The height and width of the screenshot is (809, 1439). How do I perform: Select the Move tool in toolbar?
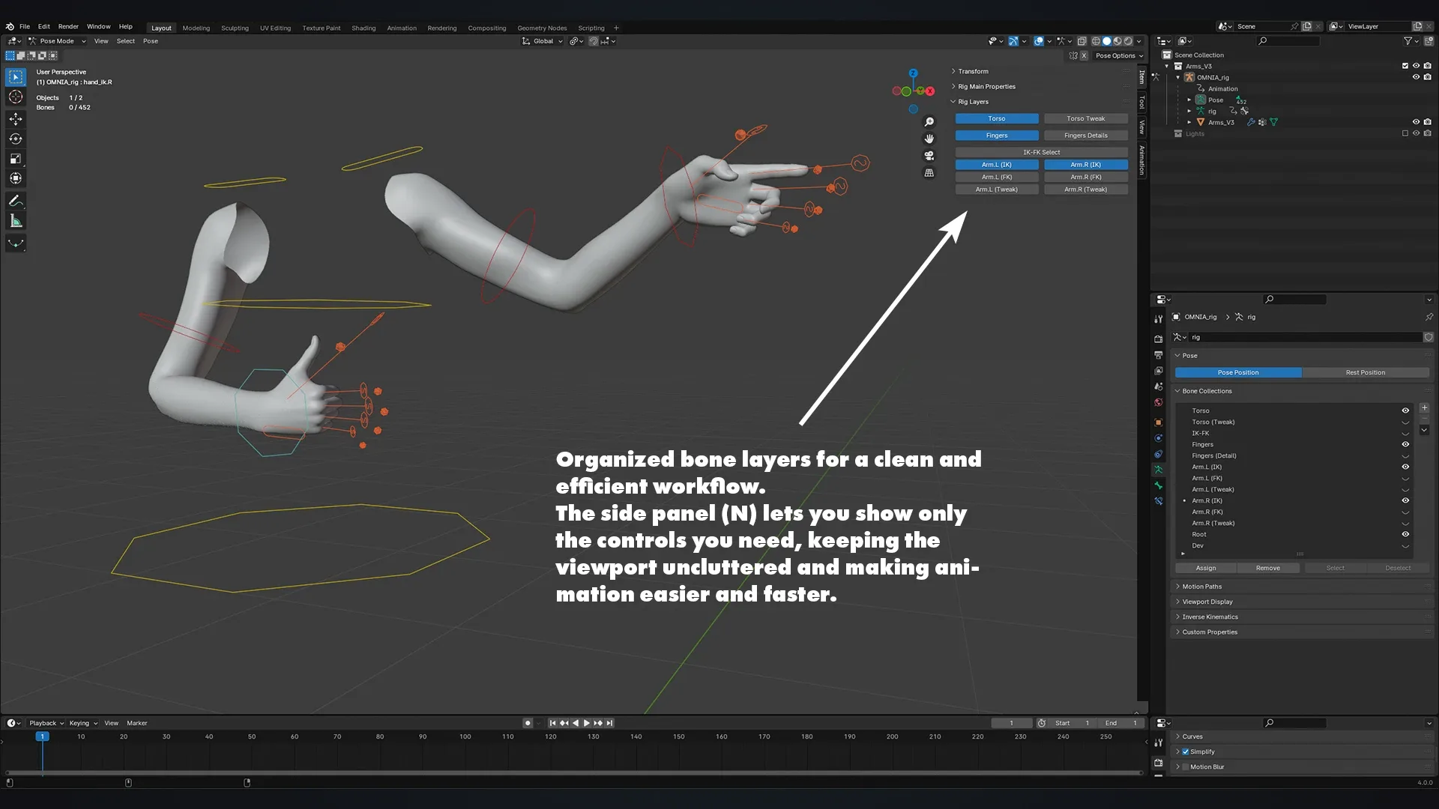(x=15, y=119)
